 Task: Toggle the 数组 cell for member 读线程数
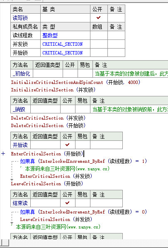99,35
